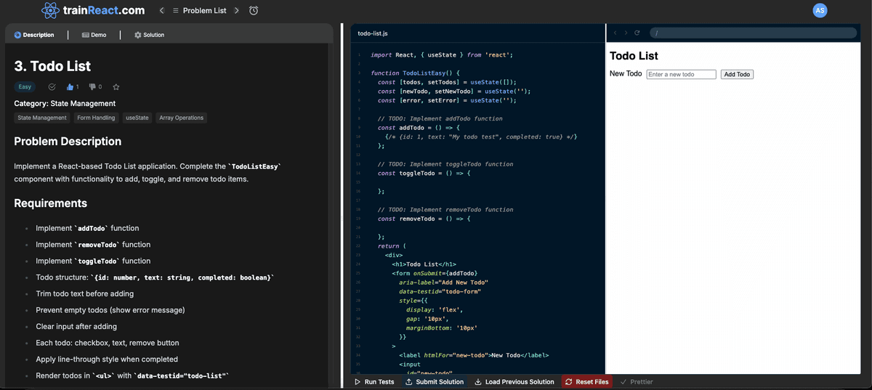872x390 pixels.
Task: Click the 'Problem Description' heading
Action: [68, 141]
